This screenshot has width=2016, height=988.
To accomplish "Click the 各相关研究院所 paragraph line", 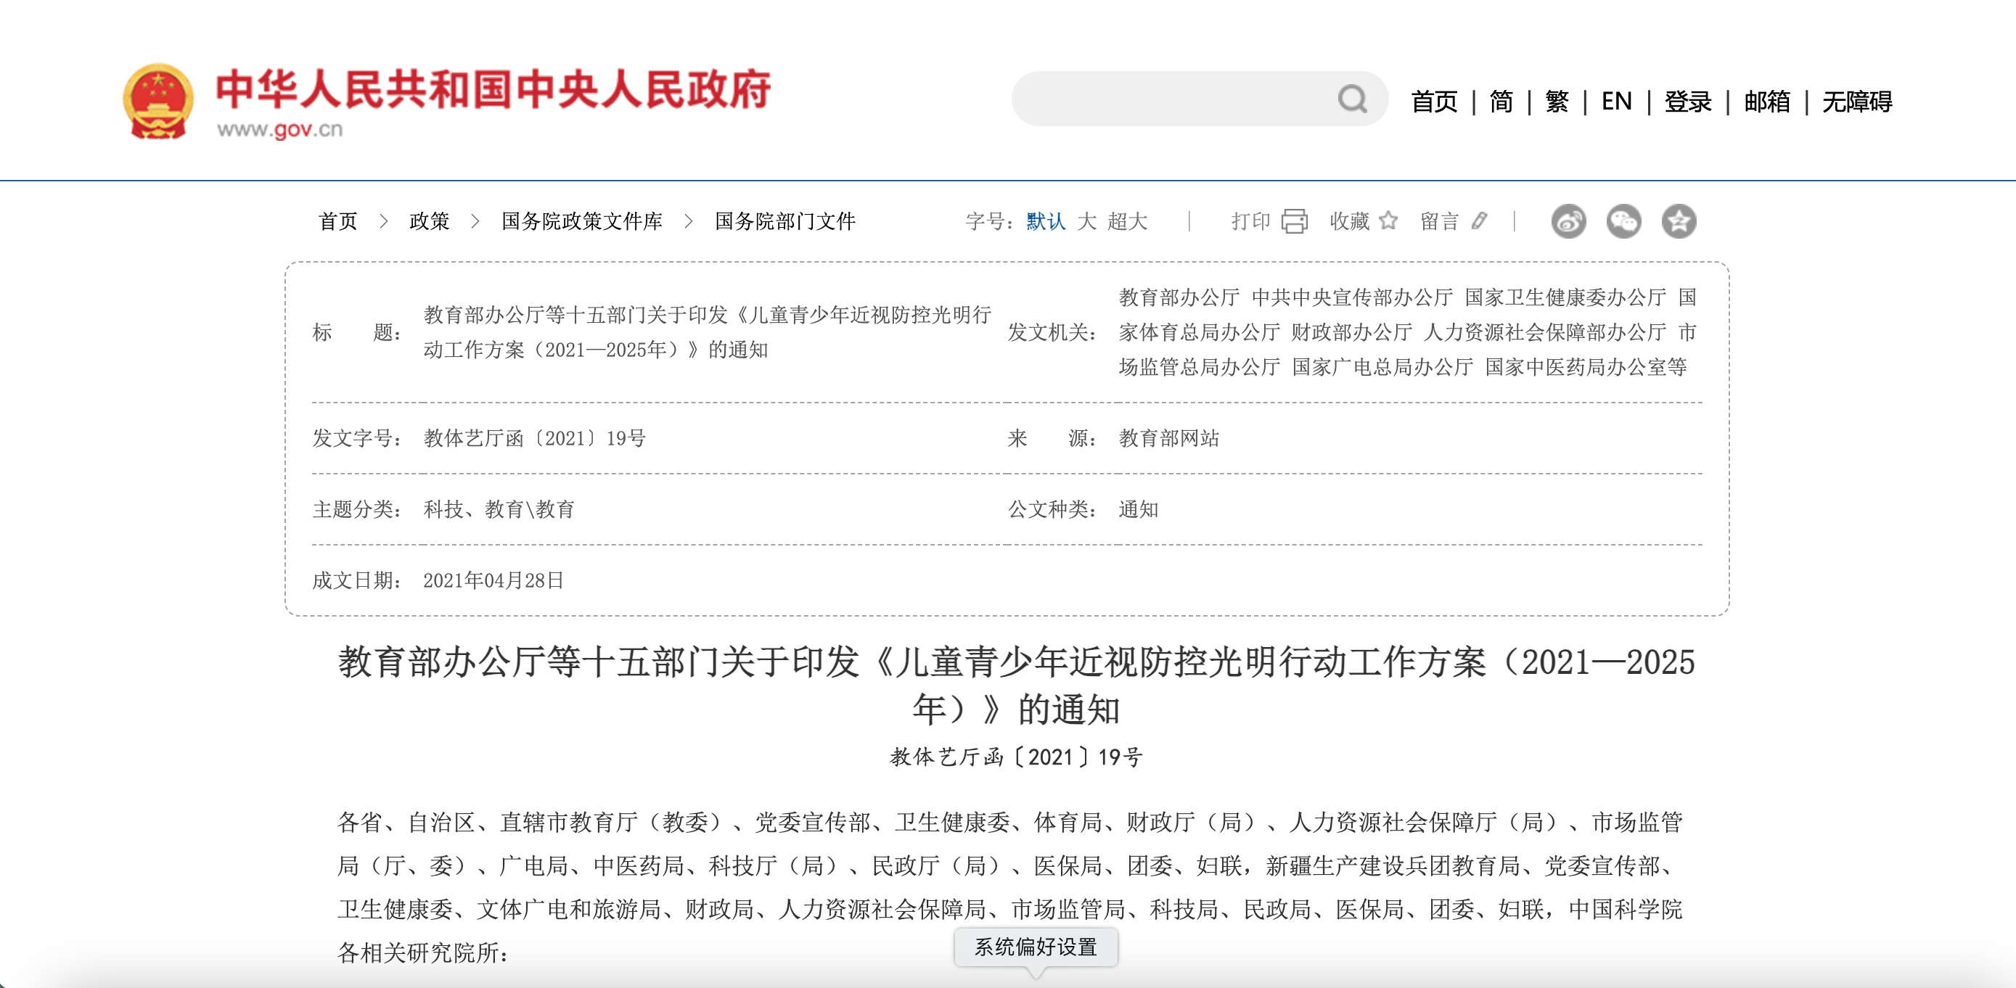I will point(422,952).
